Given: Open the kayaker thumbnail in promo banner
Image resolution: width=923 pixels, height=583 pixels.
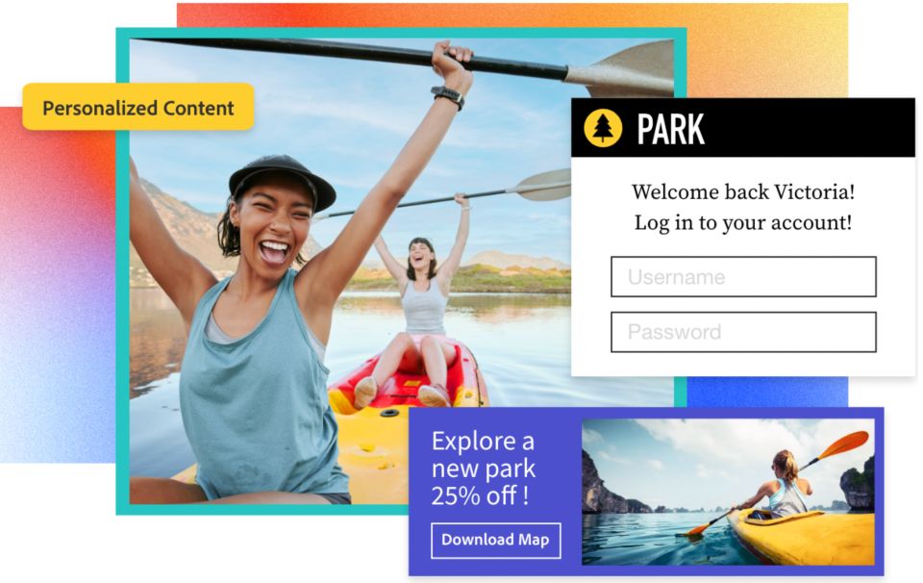Looking at the screenshot, I should [x=728, y=492].
